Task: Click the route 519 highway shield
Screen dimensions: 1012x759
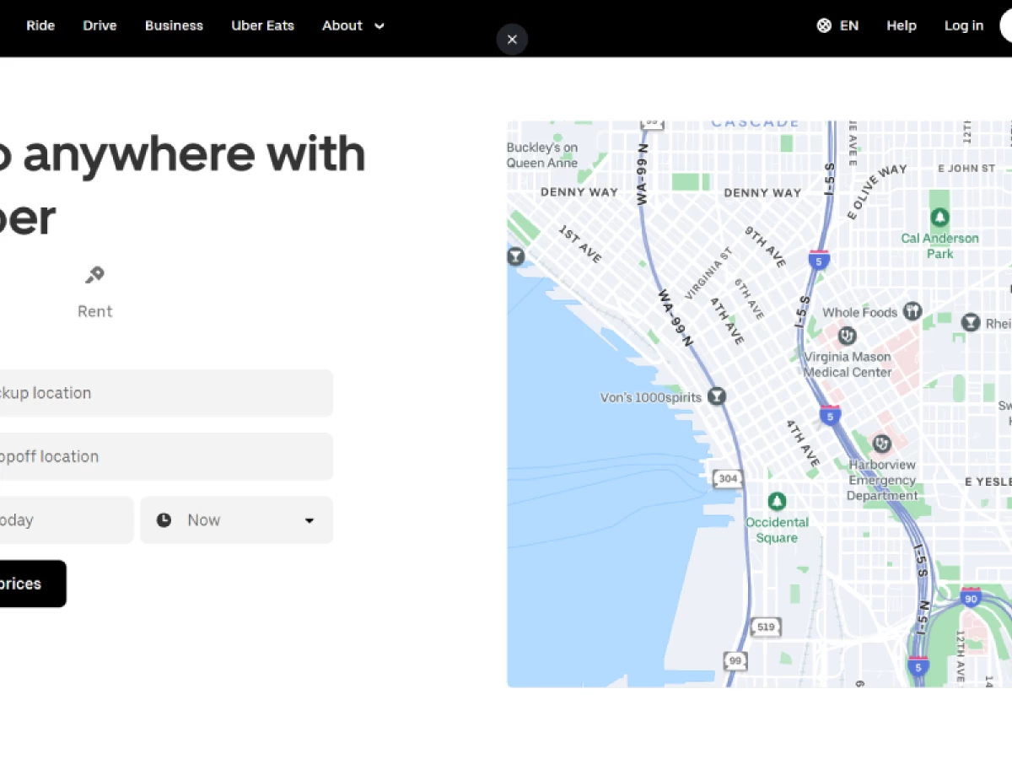Action: click(x=766, y=627)
